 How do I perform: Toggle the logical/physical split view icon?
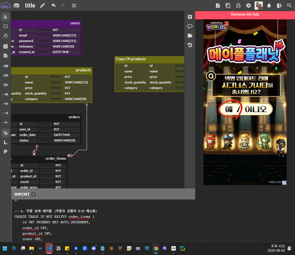point(6,133)
